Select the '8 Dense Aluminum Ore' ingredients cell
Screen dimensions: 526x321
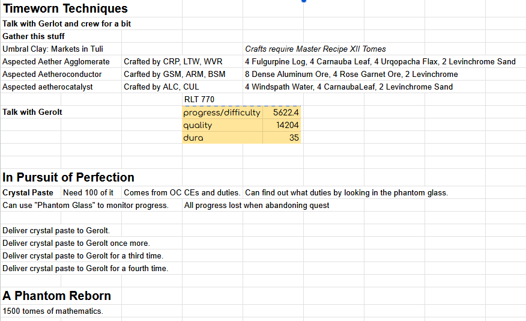click(x=351, y=74)
